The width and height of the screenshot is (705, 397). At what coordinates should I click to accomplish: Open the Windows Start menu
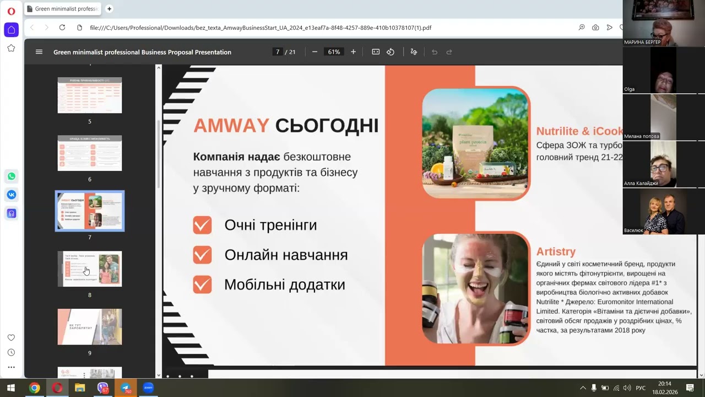[x=11, y=388]
